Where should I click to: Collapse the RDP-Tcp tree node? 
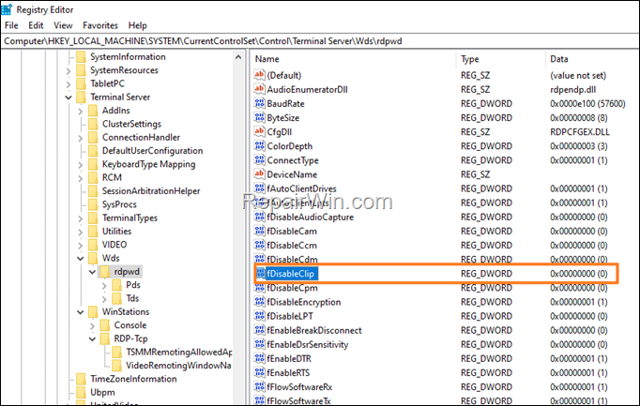pyautogui.click(x=92, y=338)
